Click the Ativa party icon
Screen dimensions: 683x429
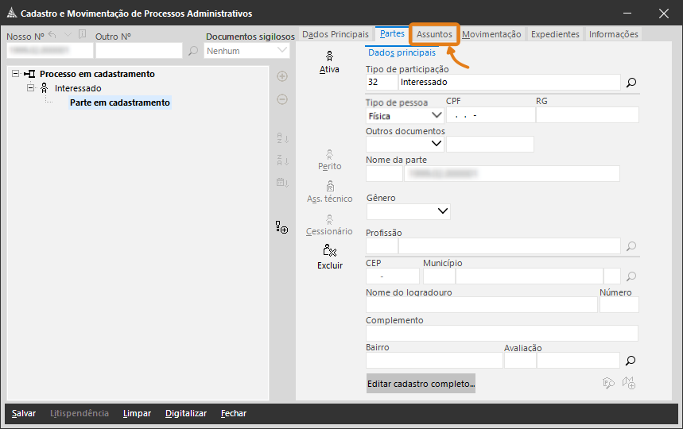(329, 57)
